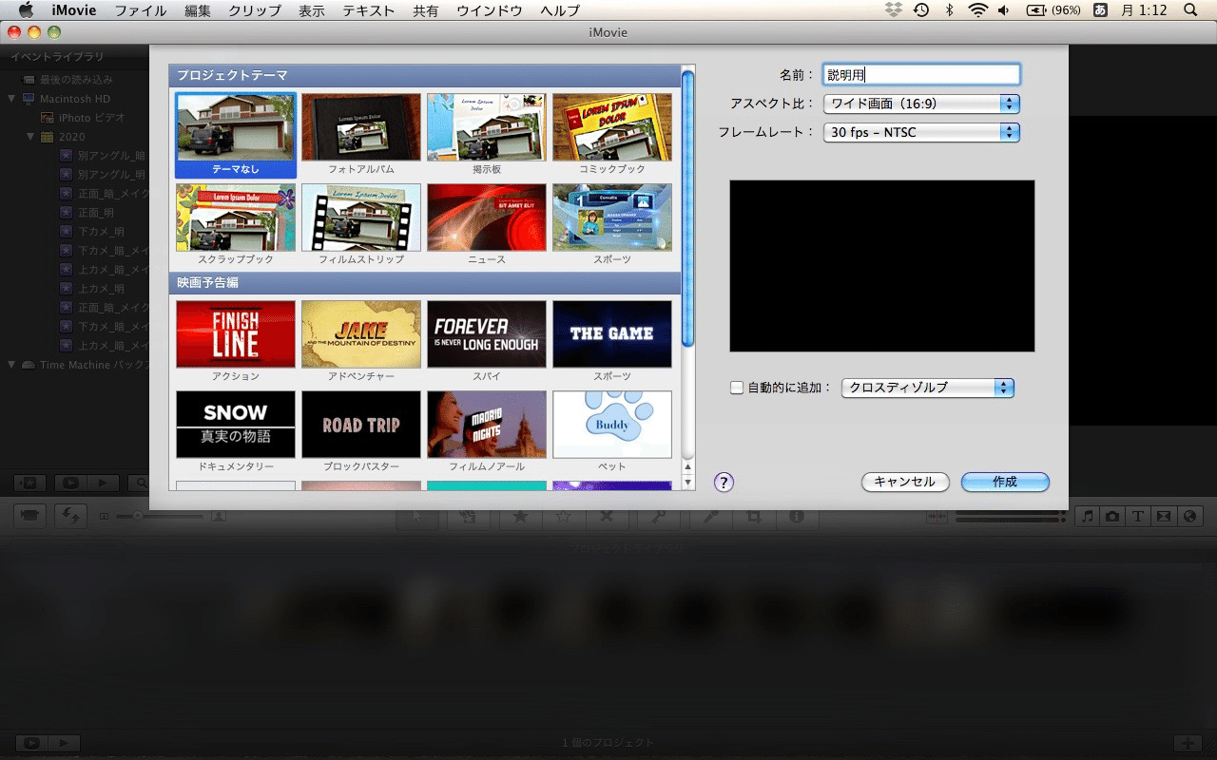Click the swap events and projects icon

[70, 514]
